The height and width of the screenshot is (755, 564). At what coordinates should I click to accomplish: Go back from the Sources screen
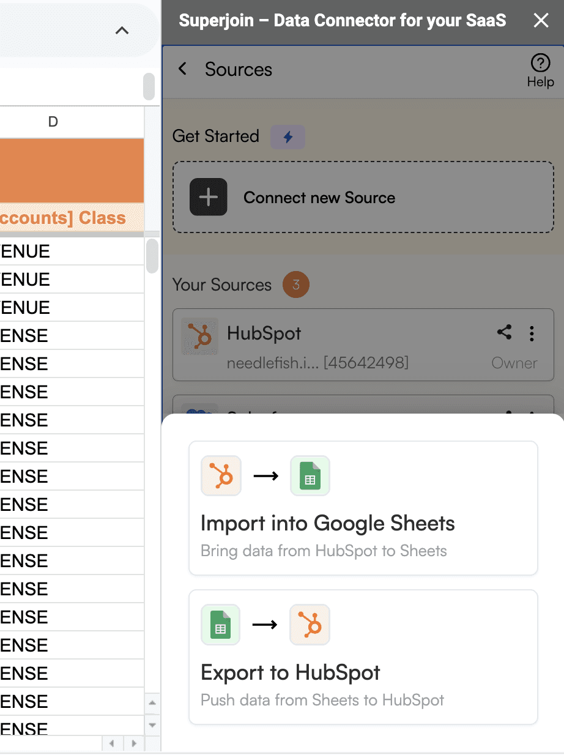click(182, 69)
